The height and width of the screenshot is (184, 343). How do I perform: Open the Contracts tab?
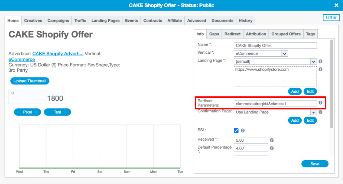click(x=153, y=21)
